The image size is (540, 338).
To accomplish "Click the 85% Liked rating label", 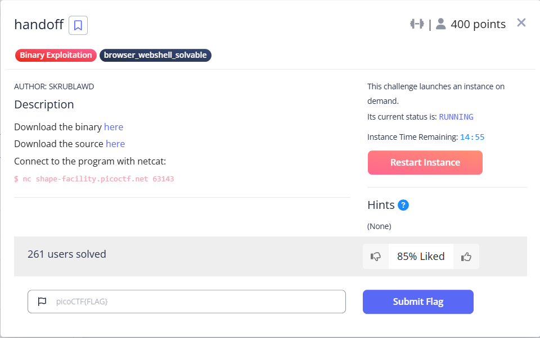I will pos(421,257).
